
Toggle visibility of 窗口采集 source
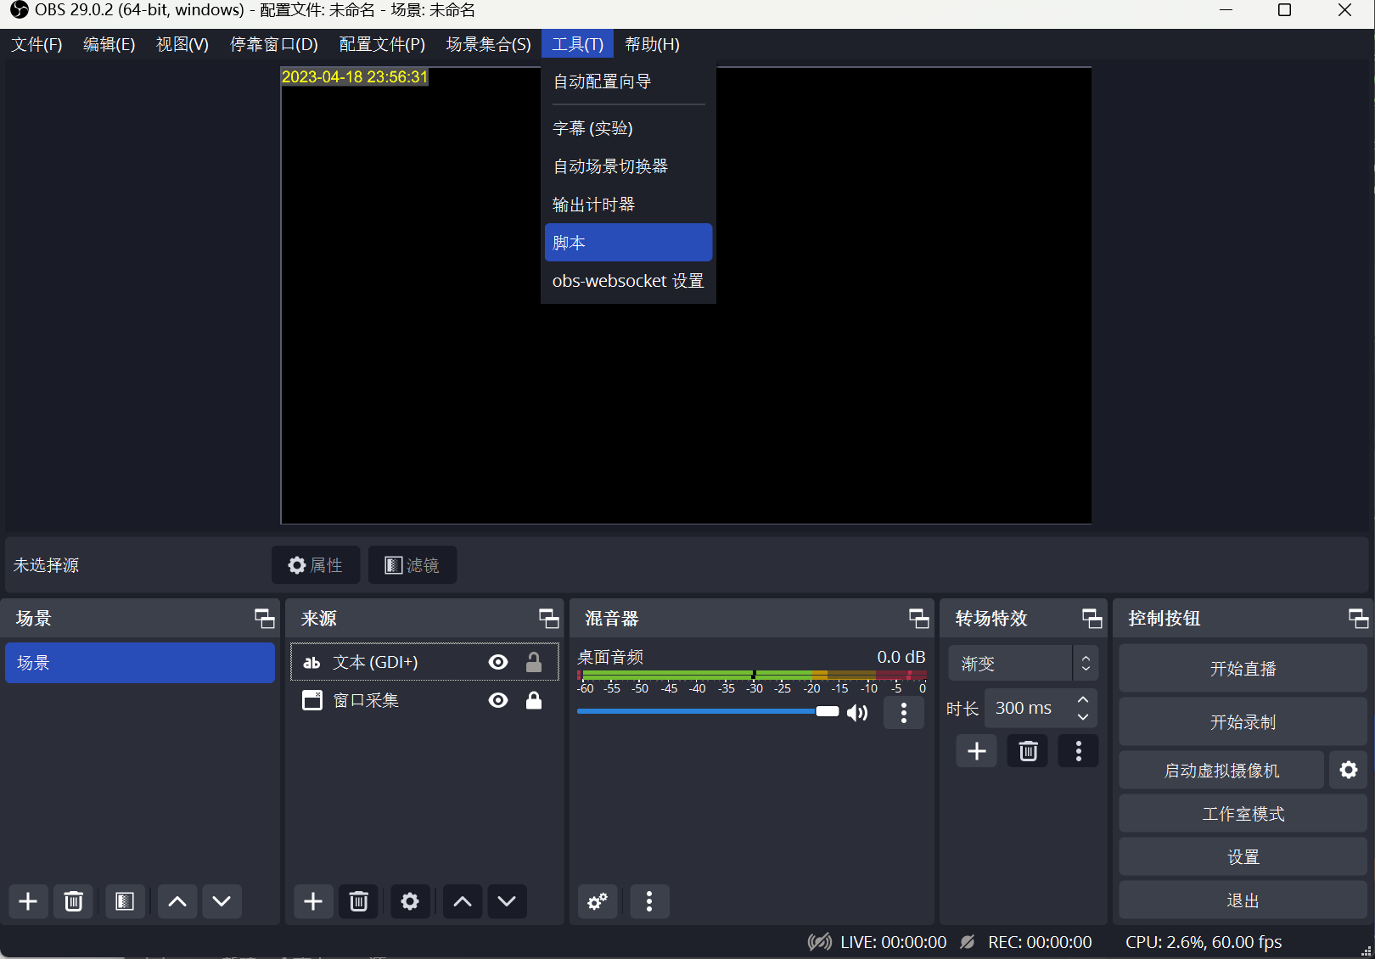[x=498, y=700]
